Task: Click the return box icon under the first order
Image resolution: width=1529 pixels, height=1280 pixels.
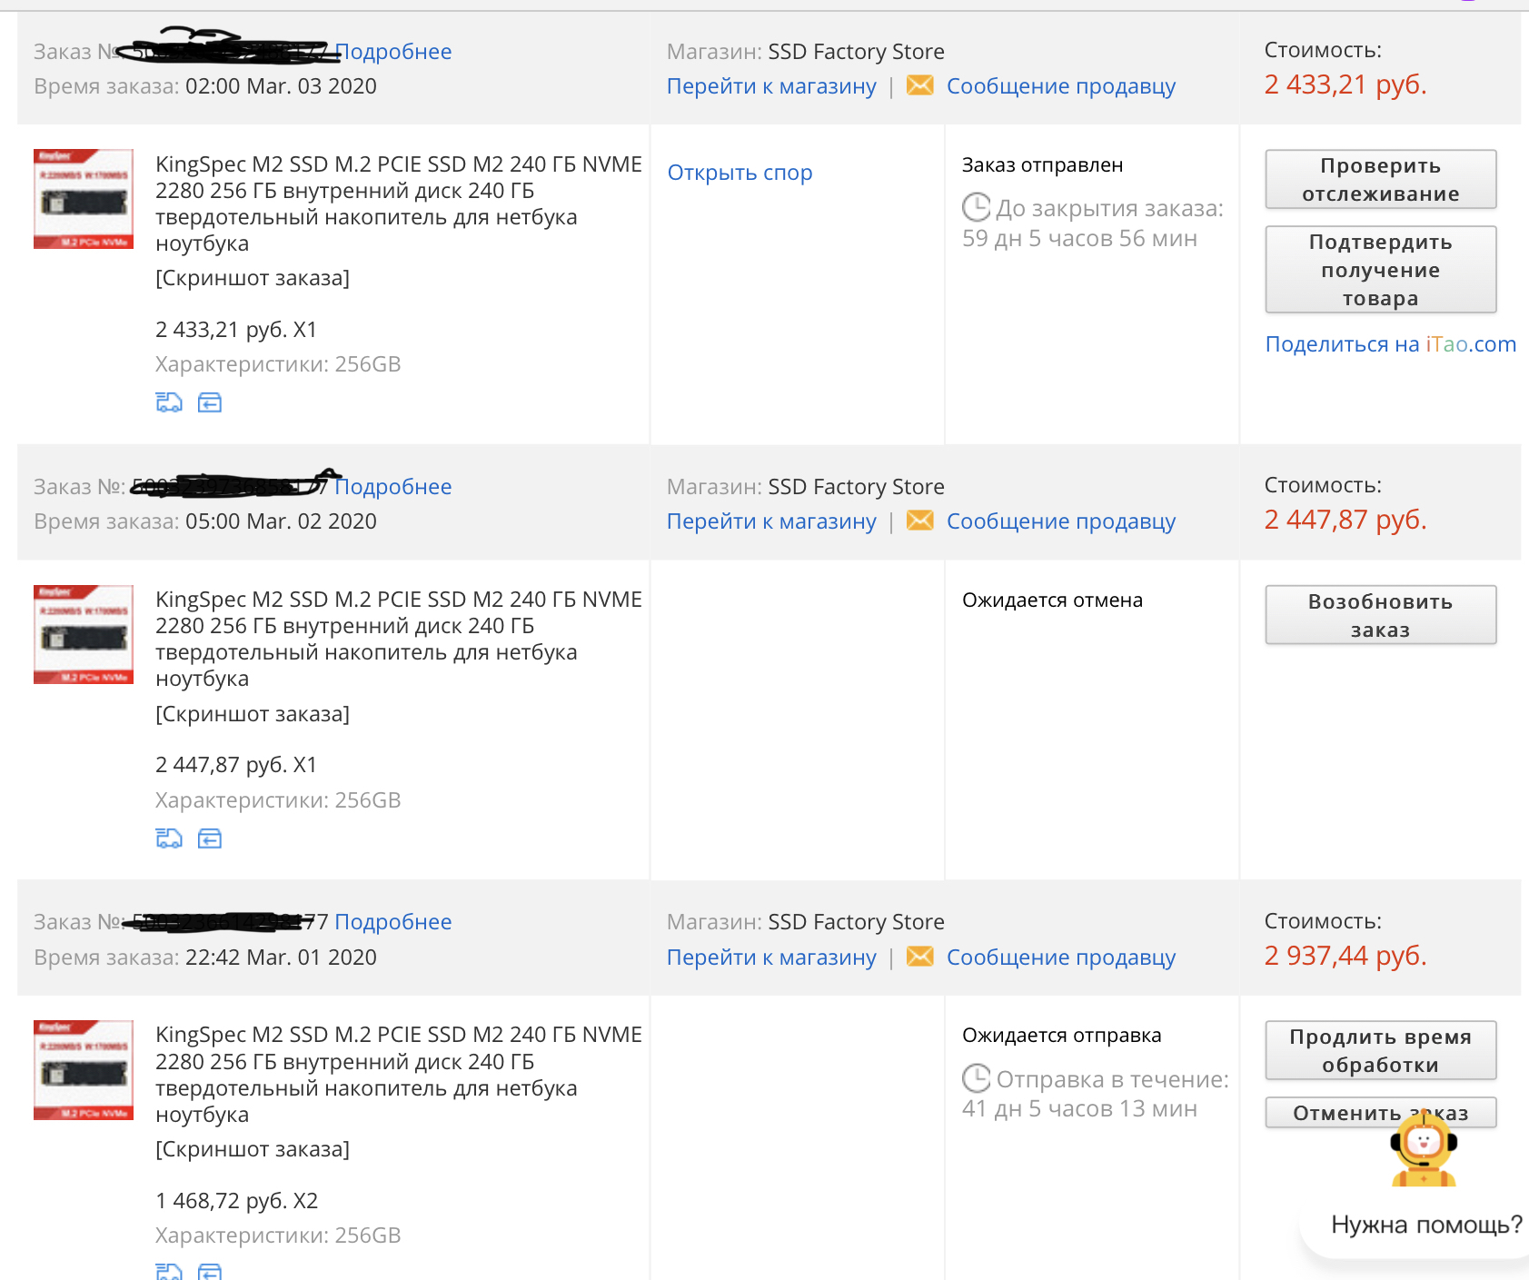Action: (x=210, y=402)
